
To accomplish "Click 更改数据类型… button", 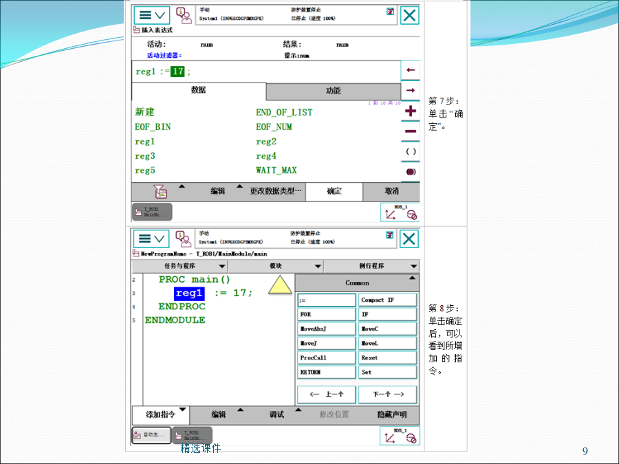I will [276, 191].
